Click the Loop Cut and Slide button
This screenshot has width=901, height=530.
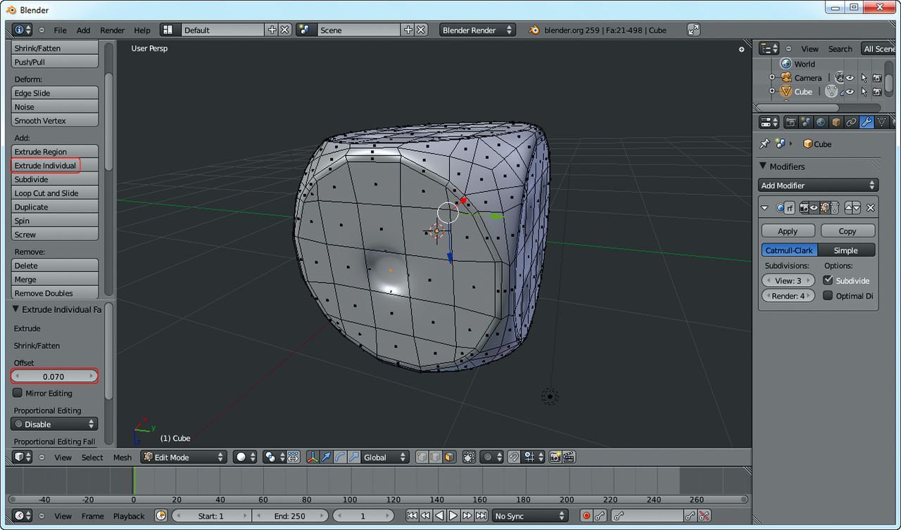[x=55, y=193]
